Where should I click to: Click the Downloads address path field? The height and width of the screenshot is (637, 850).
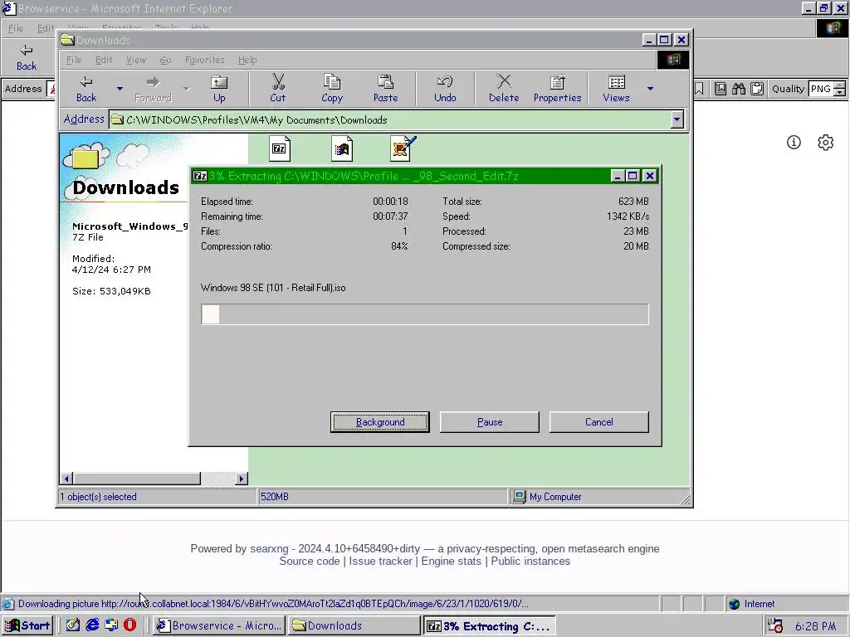click(389, 119)
